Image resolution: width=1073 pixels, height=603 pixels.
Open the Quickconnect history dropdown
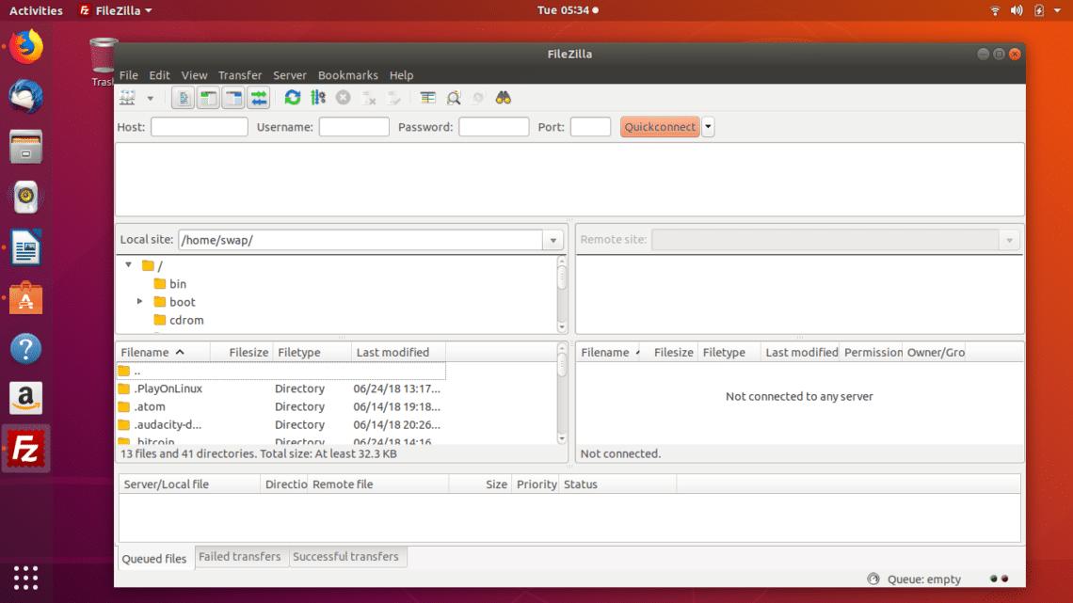pos(707,126)
